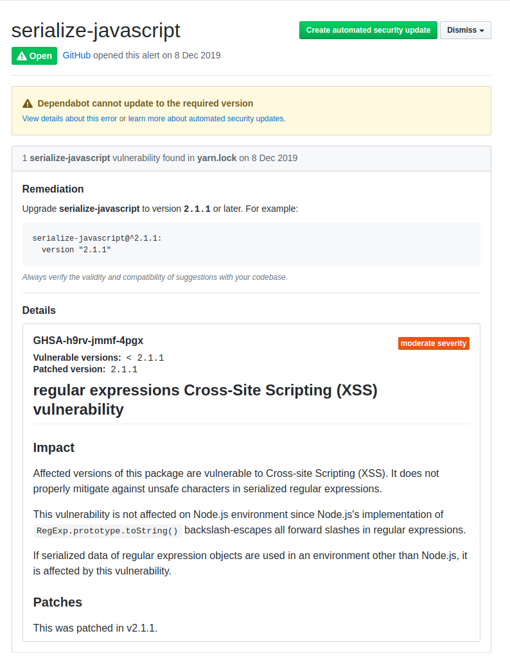Click the moderate severity badge

tap(433, 343)
